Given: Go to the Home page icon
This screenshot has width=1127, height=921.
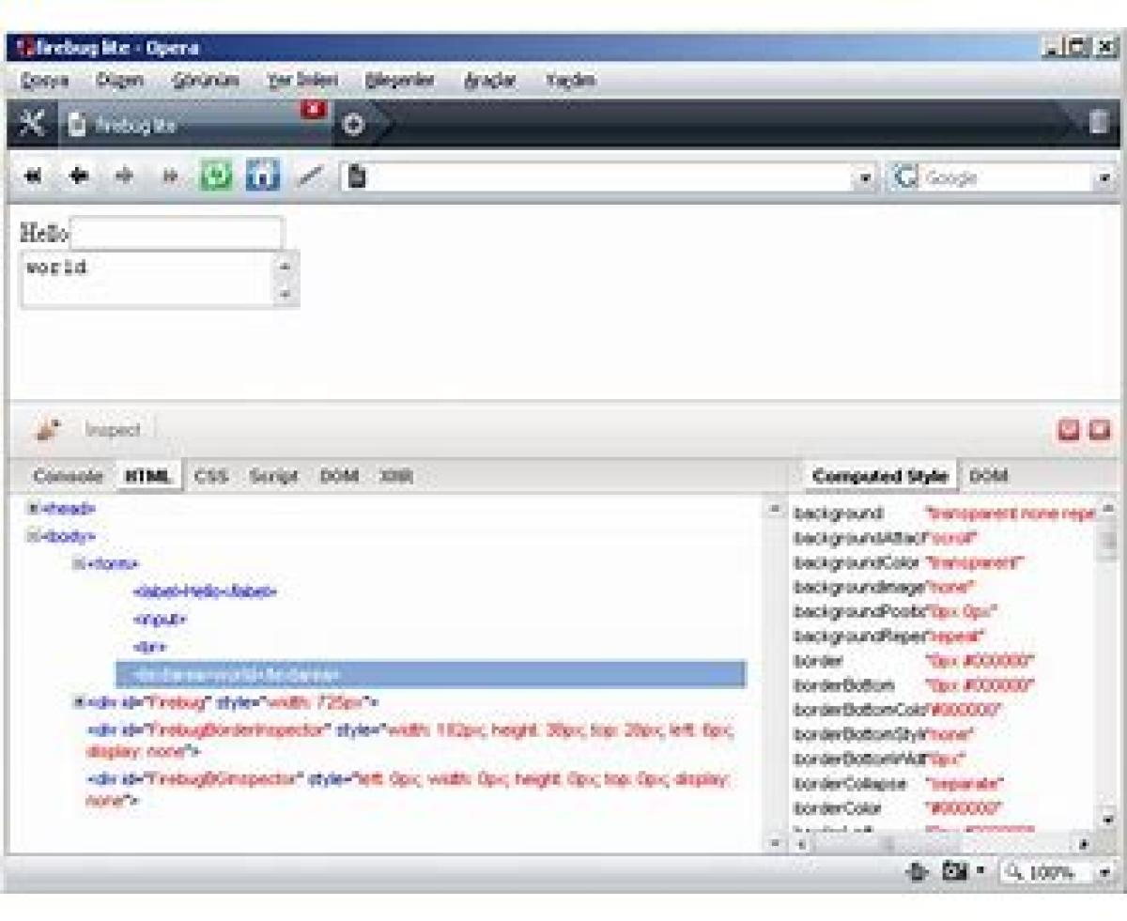Looking at the screenshot, I should 262,177.
